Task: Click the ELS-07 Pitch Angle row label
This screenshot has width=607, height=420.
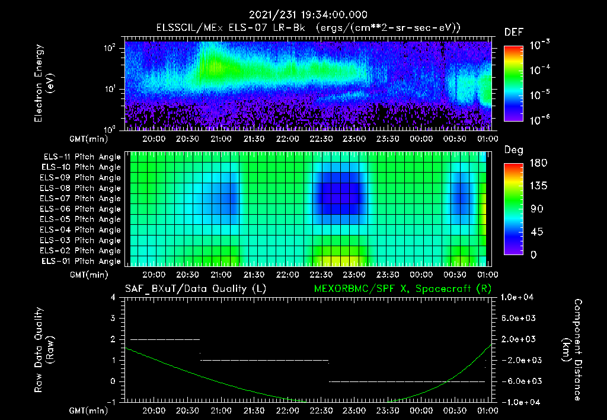Action: coord(81,198)
